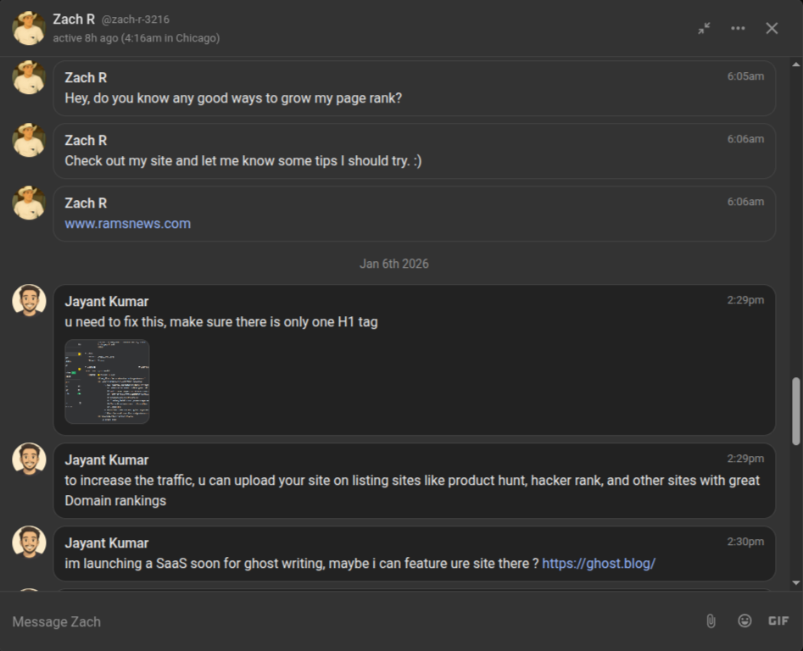
Task: Open the code screenshot thumbnail
Action: tap(106, 381)
